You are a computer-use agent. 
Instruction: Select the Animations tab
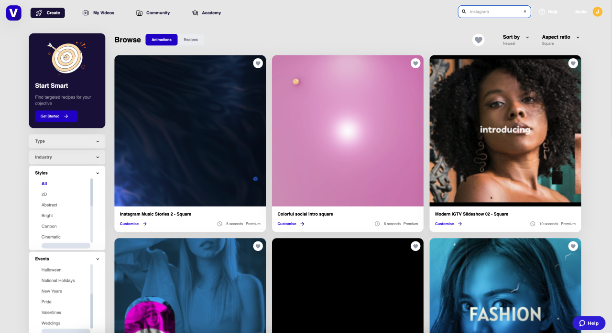(x=161, y=40)
